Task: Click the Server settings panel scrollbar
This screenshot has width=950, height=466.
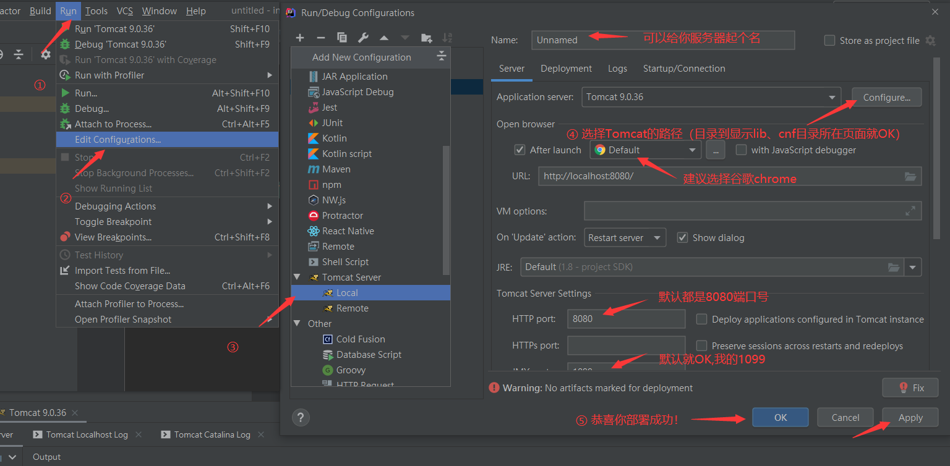Action: [937, 148]
